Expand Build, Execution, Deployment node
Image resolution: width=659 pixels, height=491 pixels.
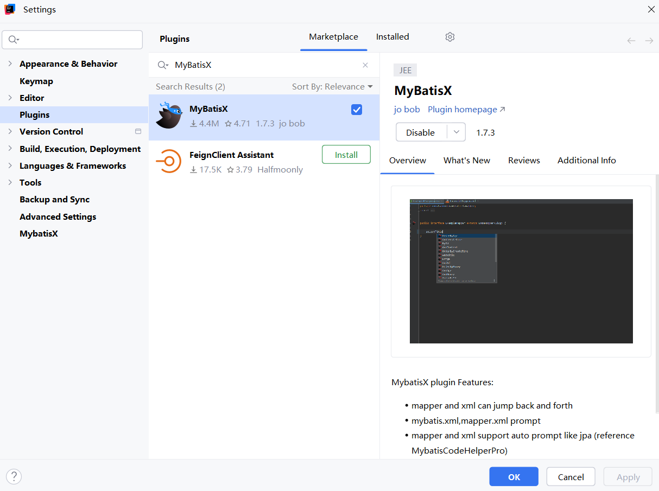point(10,149)
